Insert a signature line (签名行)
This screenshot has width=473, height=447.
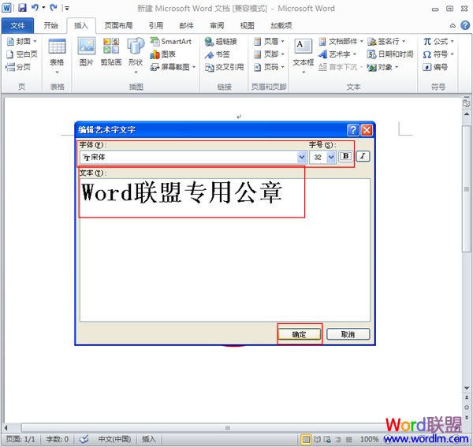click(x=386, y=41)
